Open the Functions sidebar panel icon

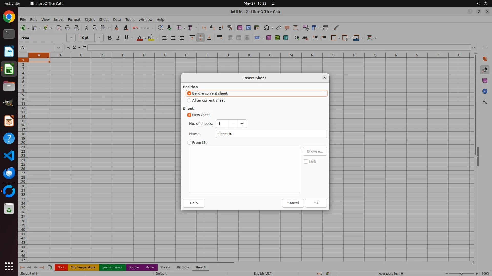(x=485, y=102)
